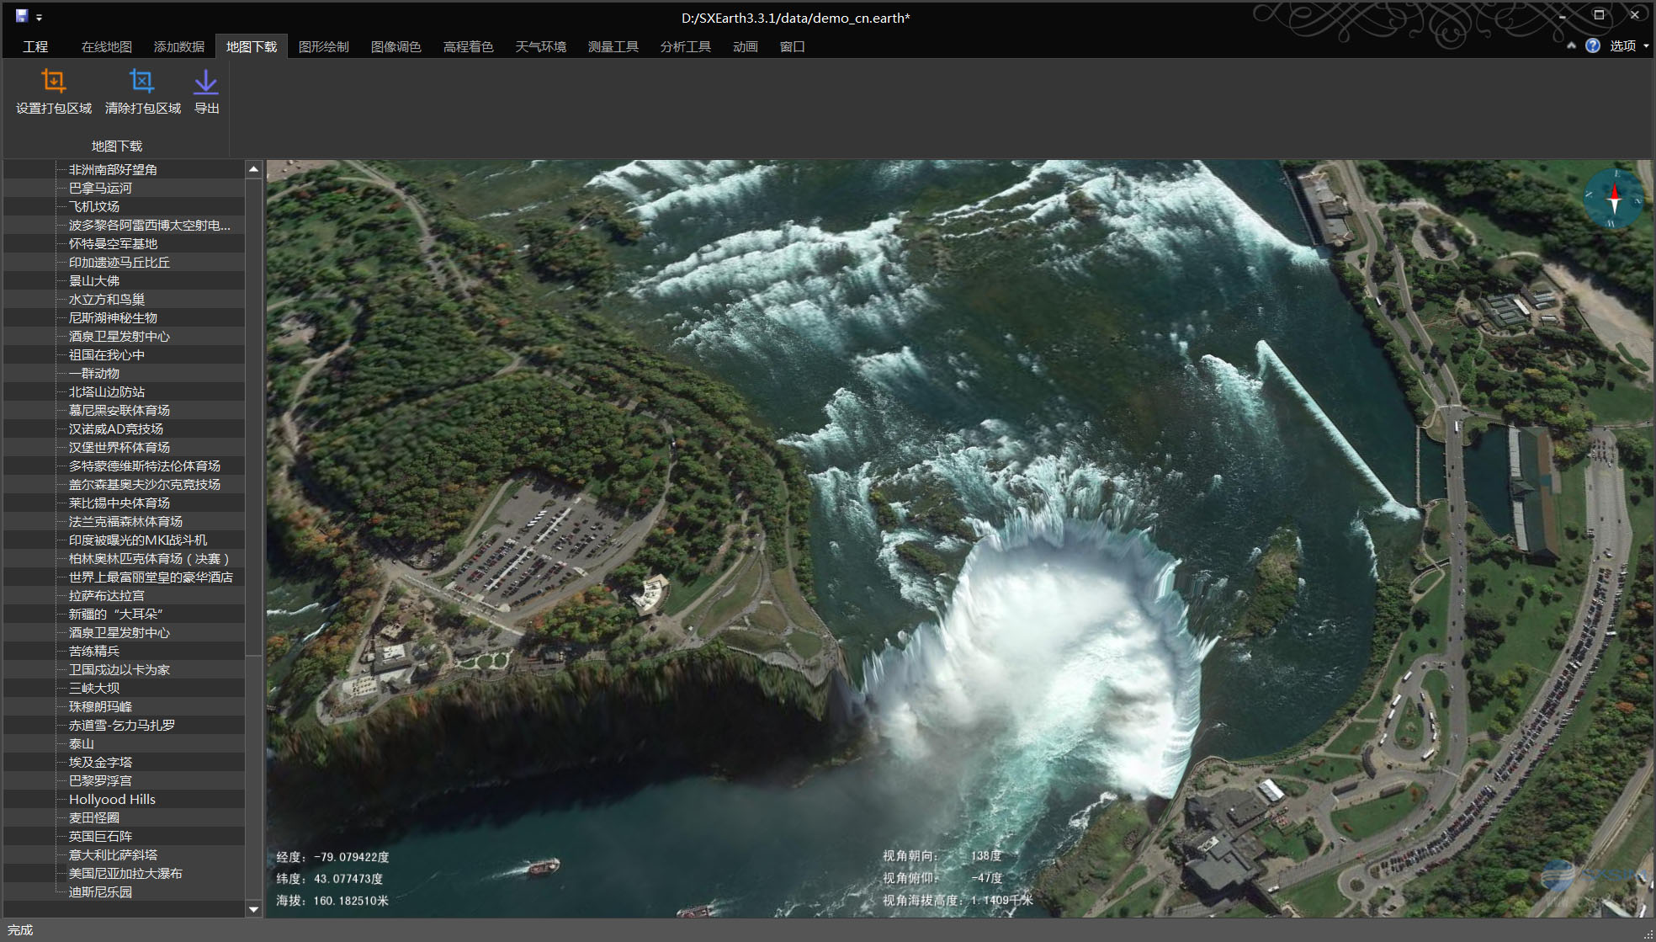Select 巴拿马运河 in the list

pos(100,188)
